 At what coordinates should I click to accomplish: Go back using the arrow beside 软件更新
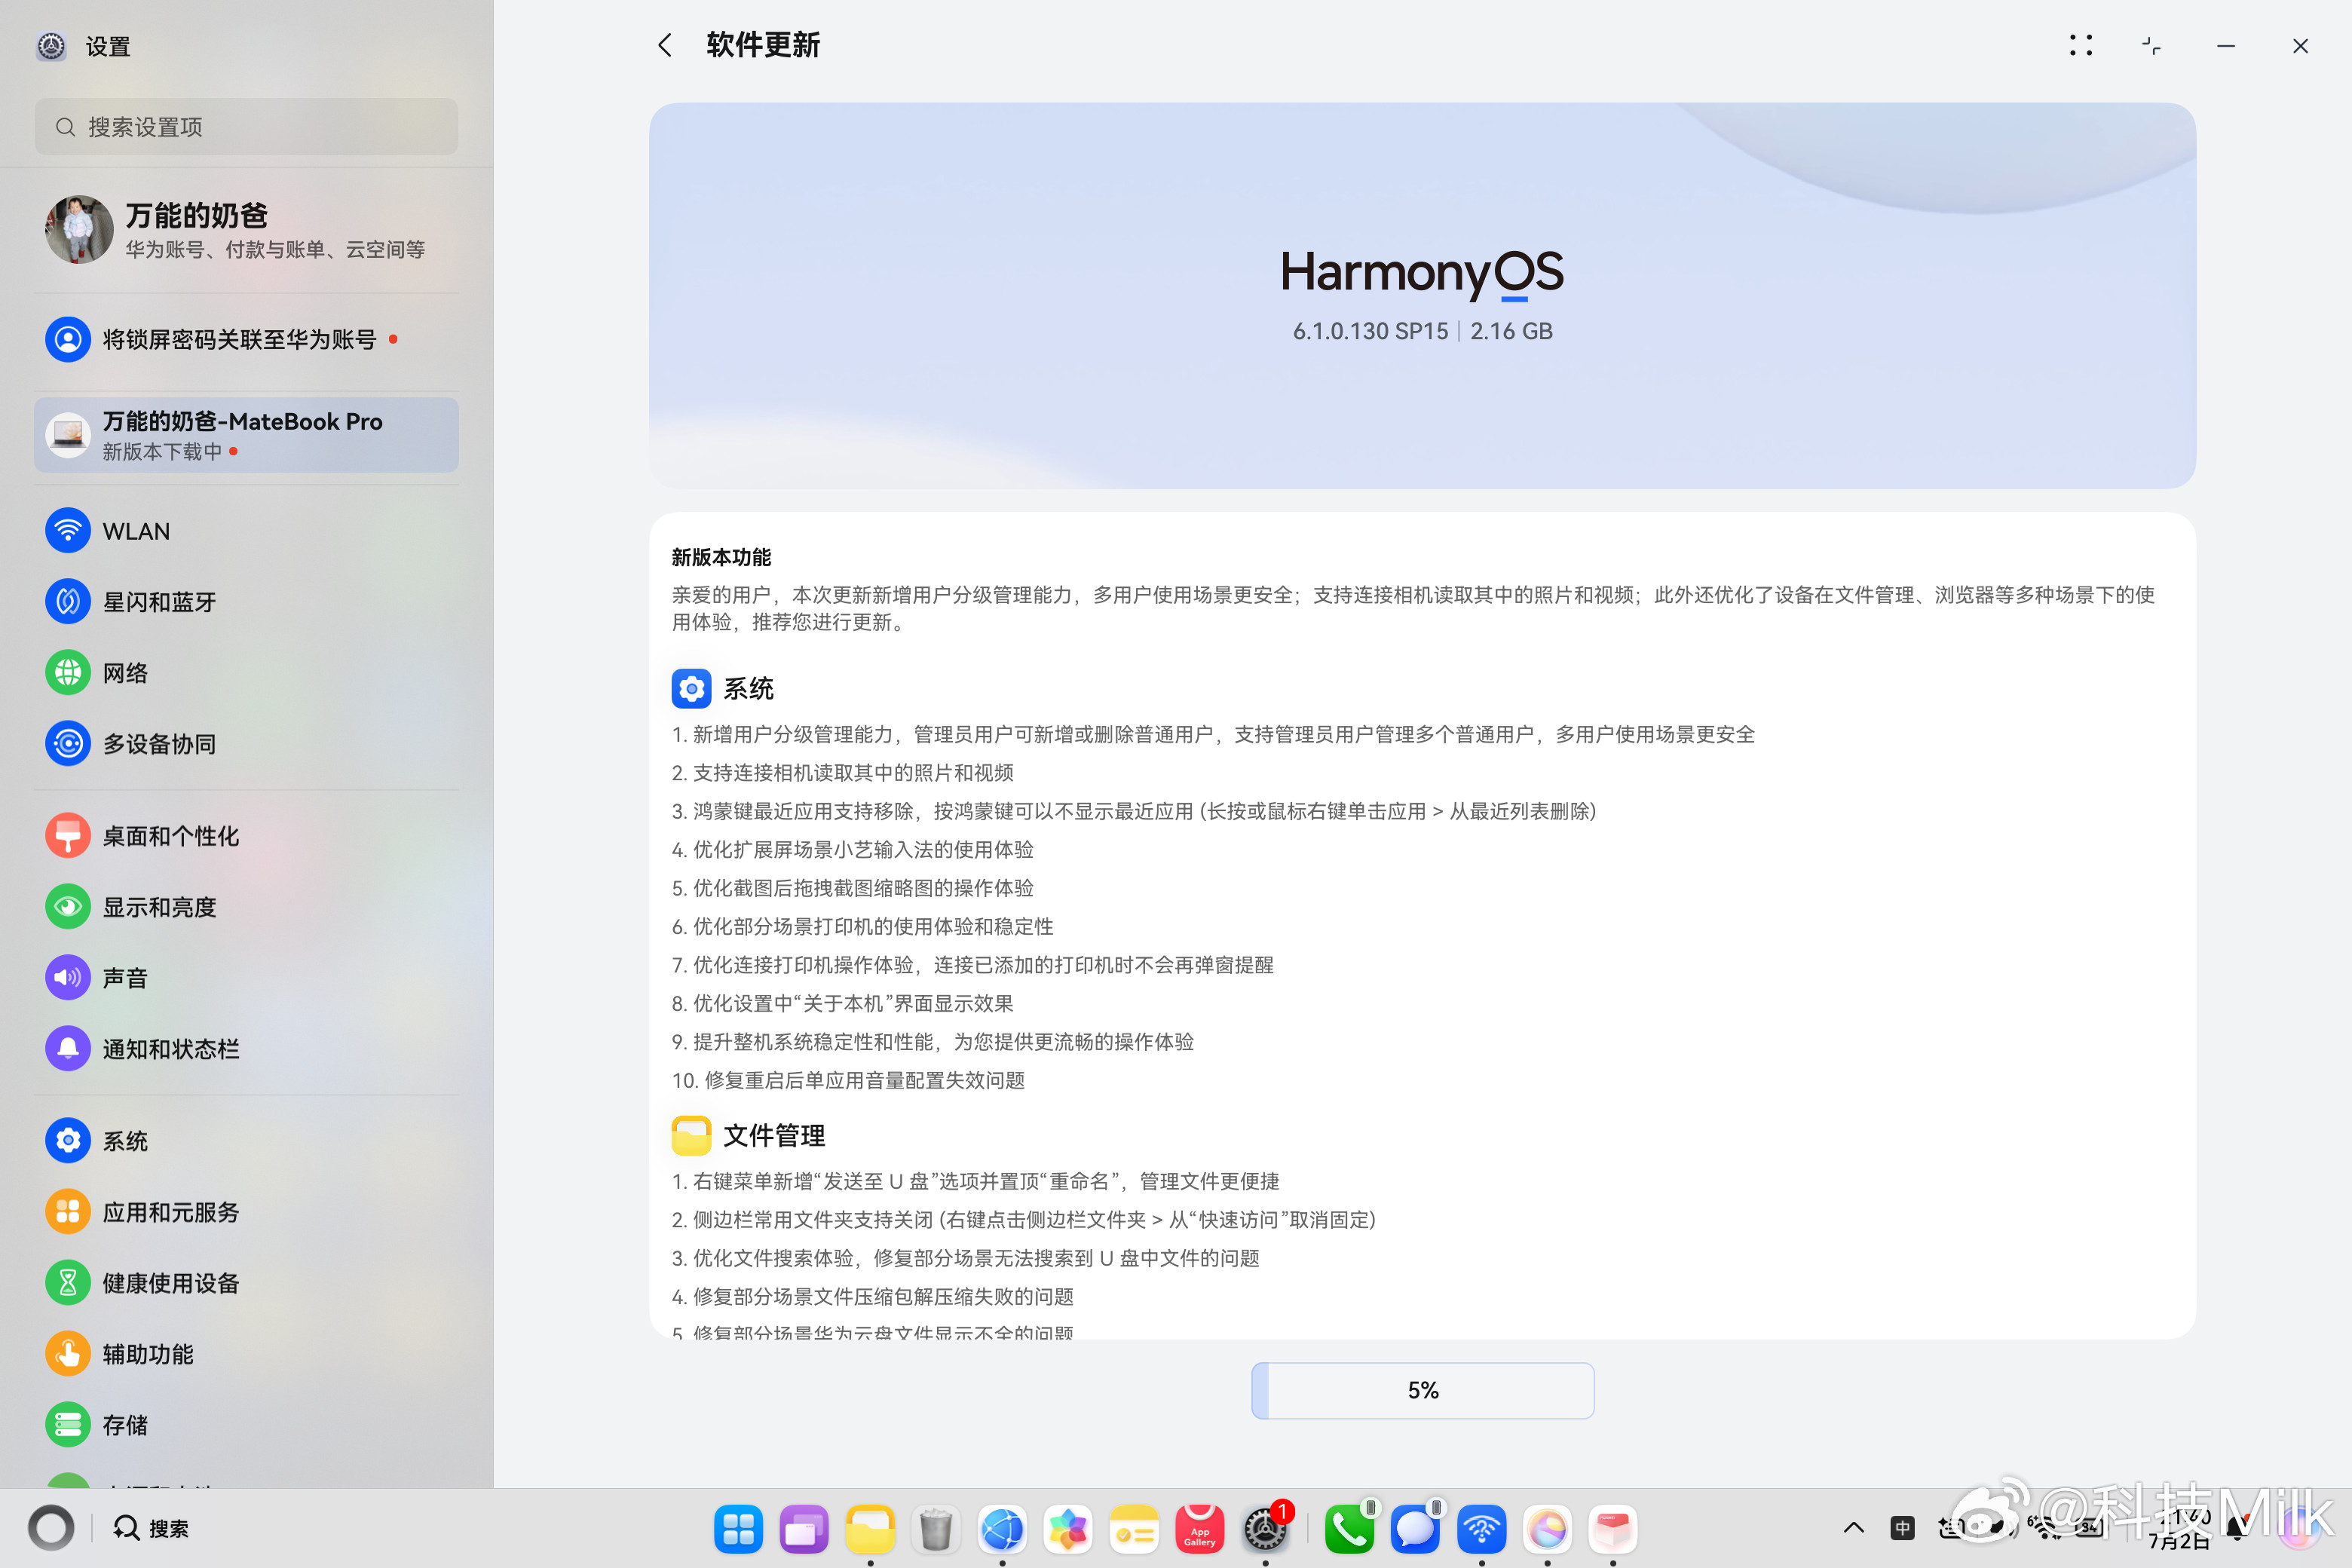[665, 45]
